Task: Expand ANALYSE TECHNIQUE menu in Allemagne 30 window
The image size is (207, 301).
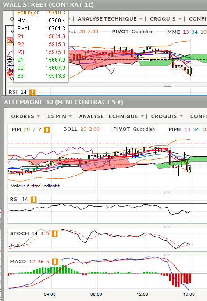Action: click(x=111, y=116)
